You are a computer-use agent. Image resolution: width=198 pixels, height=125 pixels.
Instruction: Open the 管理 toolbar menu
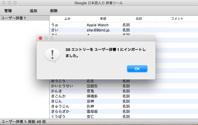8,11
